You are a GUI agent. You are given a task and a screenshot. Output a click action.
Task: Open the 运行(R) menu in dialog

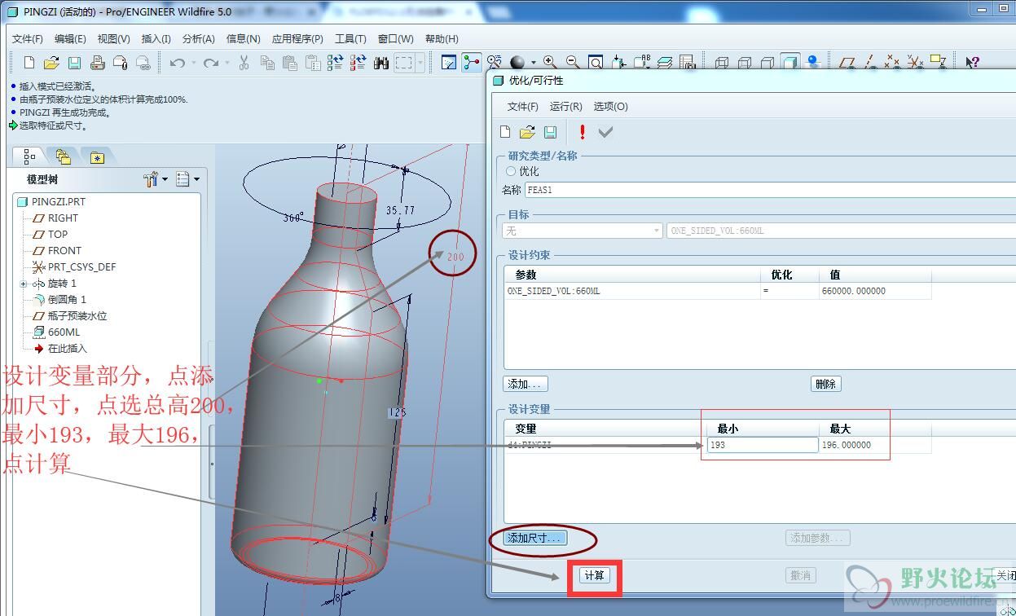tap(565, 107)
